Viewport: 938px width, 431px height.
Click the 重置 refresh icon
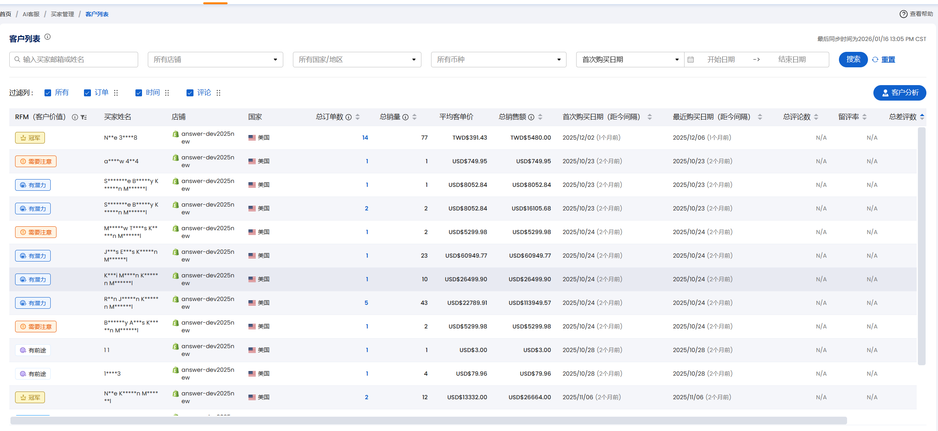click(875, 60)
